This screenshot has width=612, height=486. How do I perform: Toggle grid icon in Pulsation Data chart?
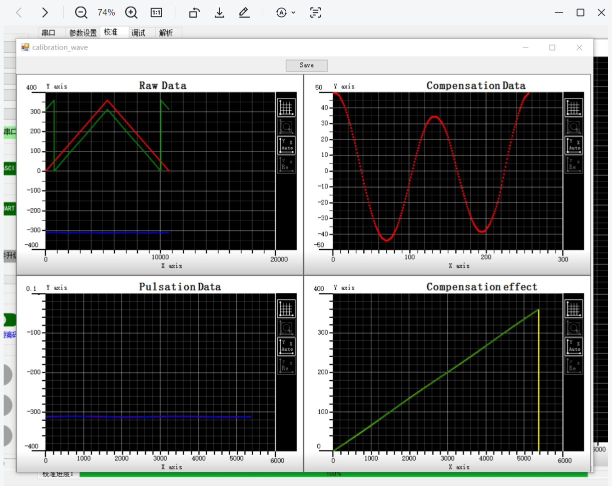click(x=286, y=308)
